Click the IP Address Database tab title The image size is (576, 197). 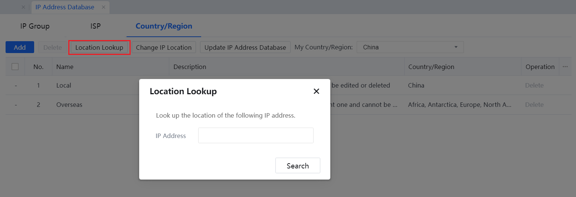pyautogui.click(x=65, y=7)
